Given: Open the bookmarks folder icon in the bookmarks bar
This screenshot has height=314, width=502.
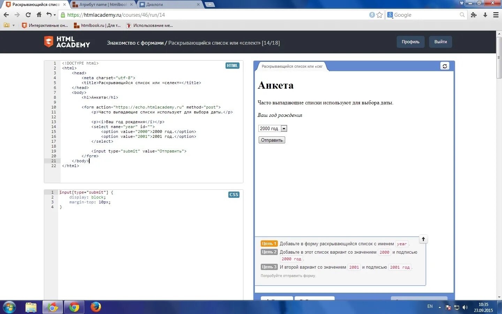Looking at the screenshot, I should tap(6, 25).
